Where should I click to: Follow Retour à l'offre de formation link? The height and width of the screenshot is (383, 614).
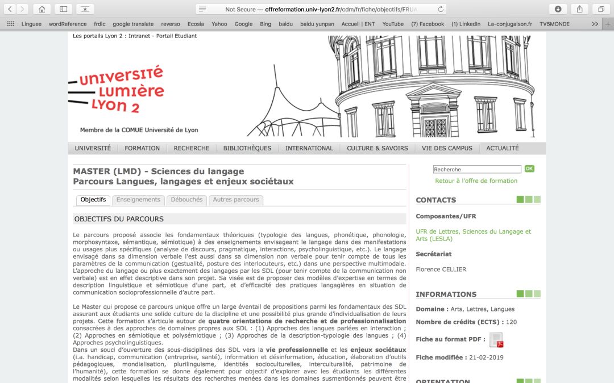point(476,180)
